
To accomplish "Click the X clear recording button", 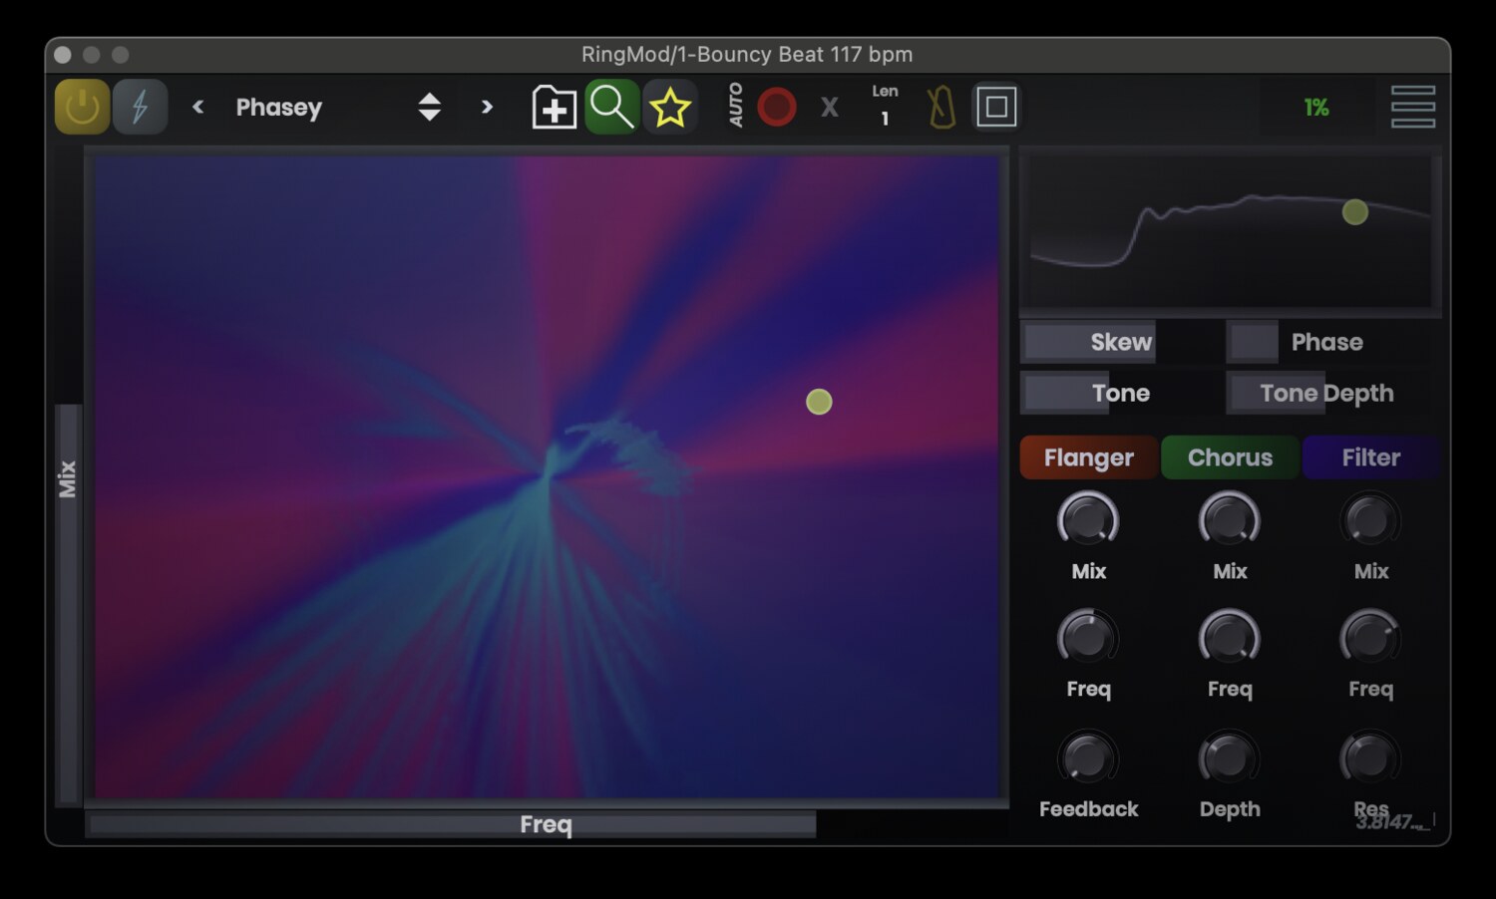I will (829, 108).
